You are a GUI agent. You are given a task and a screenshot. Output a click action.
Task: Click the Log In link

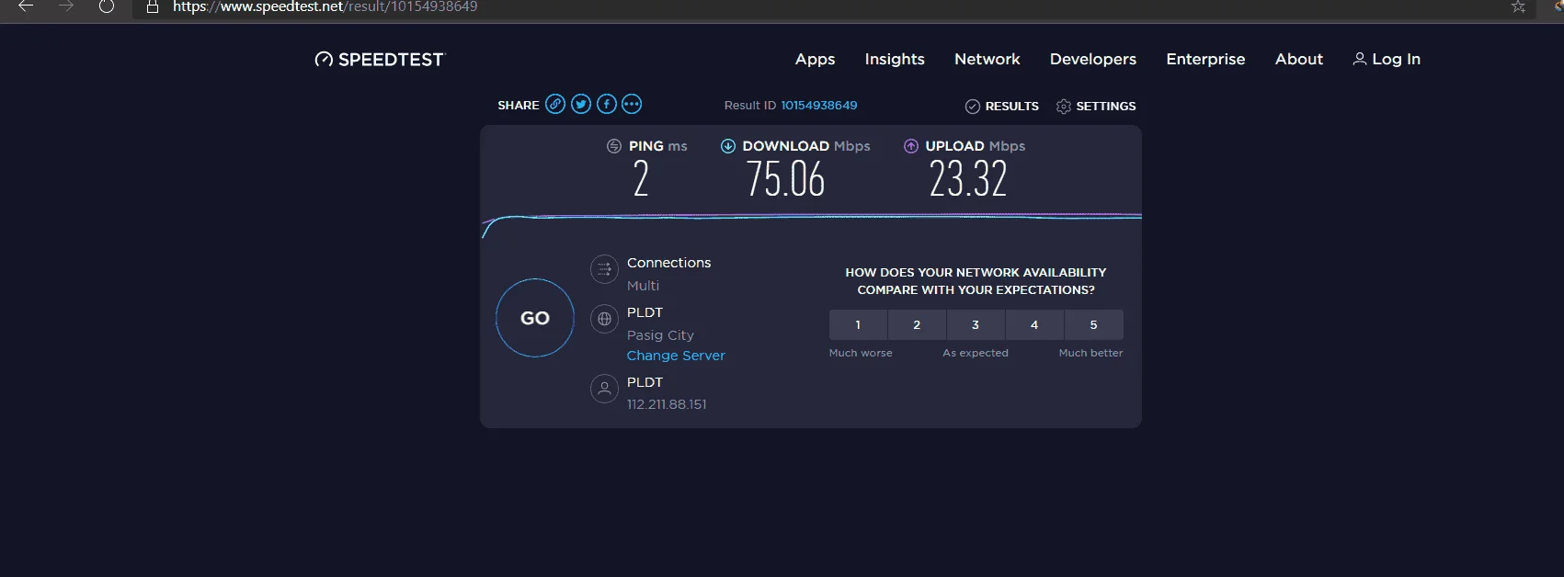point(1387,59)
